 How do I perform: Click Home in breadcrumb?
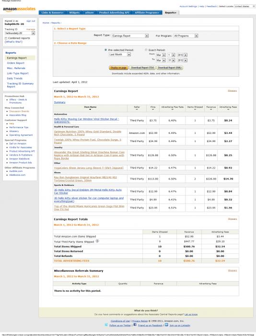[46, 23]
